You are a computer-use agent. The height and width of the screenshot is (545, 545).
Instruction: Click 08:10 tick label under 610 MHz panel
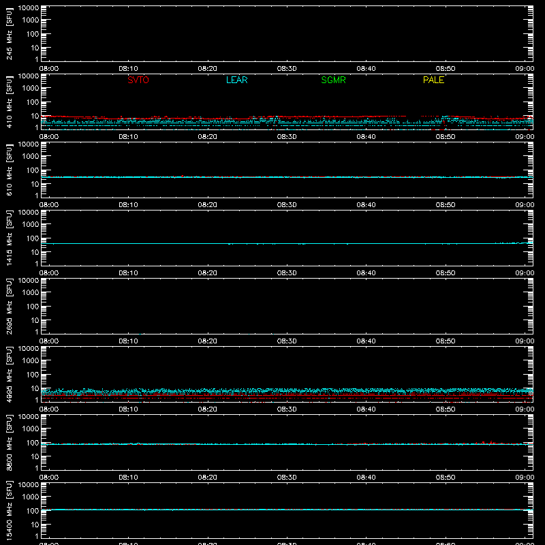[x=128, y=205]
